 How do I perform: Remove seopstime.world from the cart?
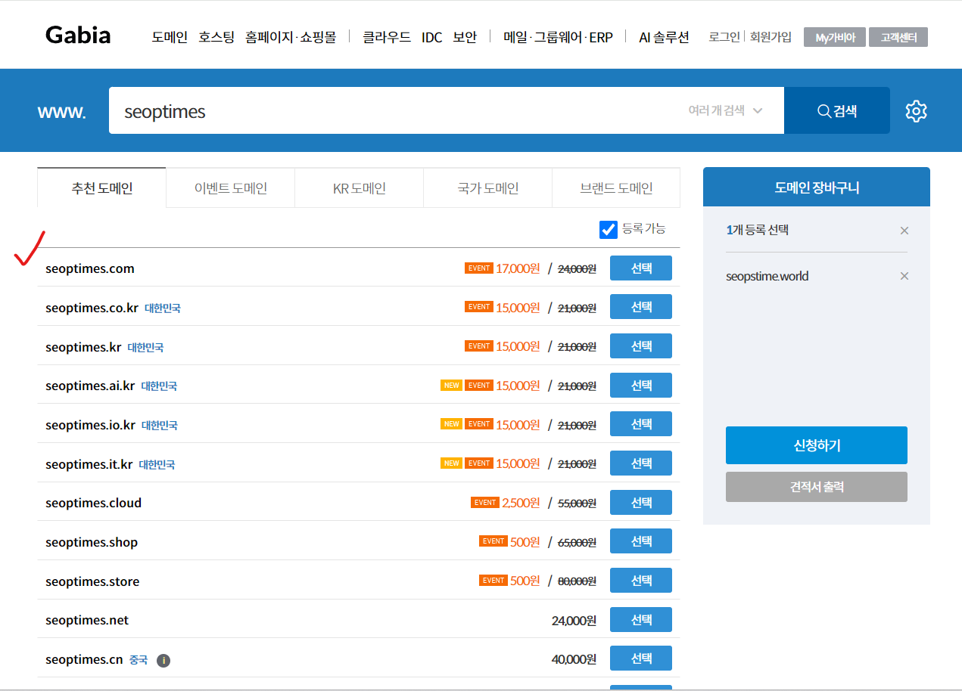904,276
